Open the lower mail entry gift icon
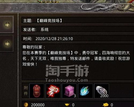 pyautogui.click(x=7, y=43)
